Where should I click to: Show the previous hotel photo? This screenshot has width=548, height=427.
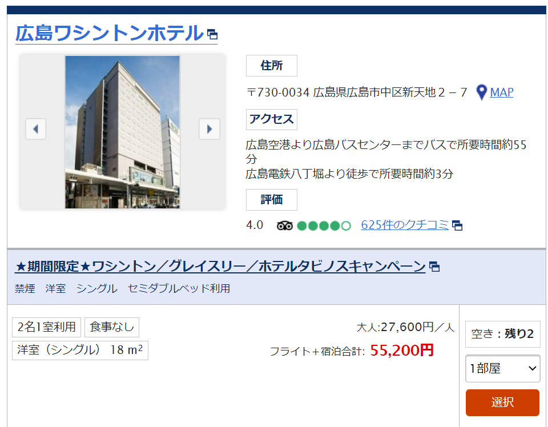(35, 129)
